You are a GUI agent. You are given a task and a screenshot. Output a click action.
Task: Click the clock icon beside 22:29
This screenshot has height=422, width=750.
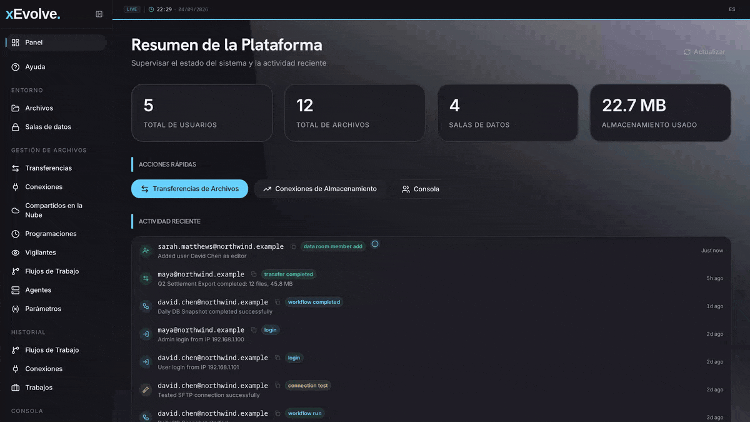click(151, 9)
